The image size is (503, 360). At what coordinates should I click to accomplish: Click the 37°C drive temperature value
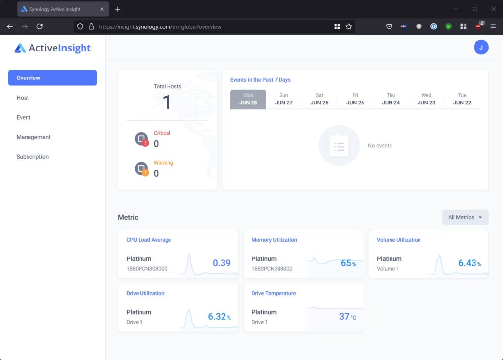coord(348,317)
